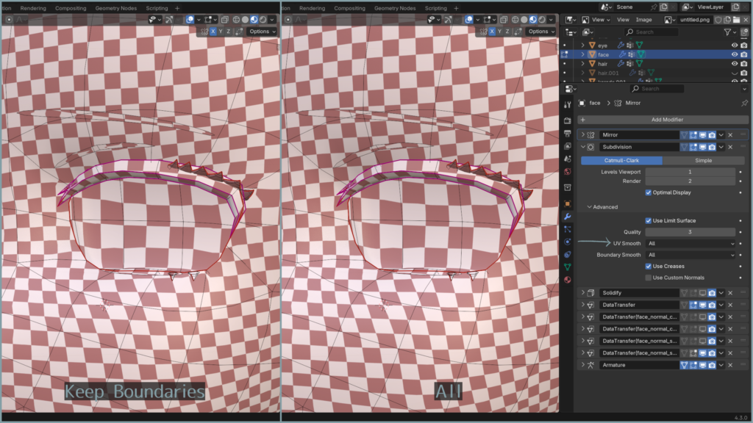Open the Physics properties tab icon
Image resolution: width=753 pixels, height=423 pixels.
point(568,242)
